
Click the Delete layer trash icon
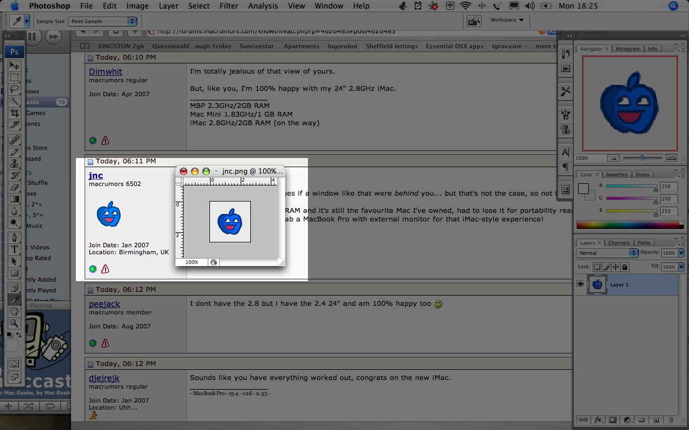[670, 420]
